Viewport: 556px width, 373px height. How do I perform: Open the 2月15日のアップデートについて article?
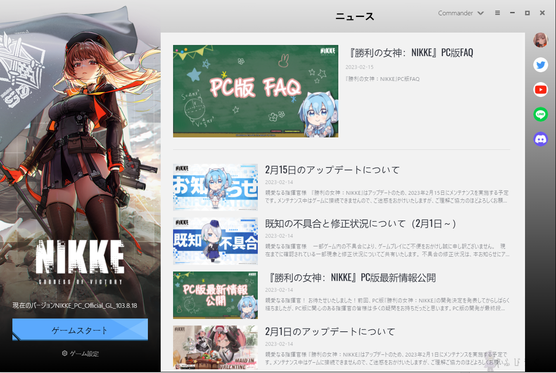[333, 170]
